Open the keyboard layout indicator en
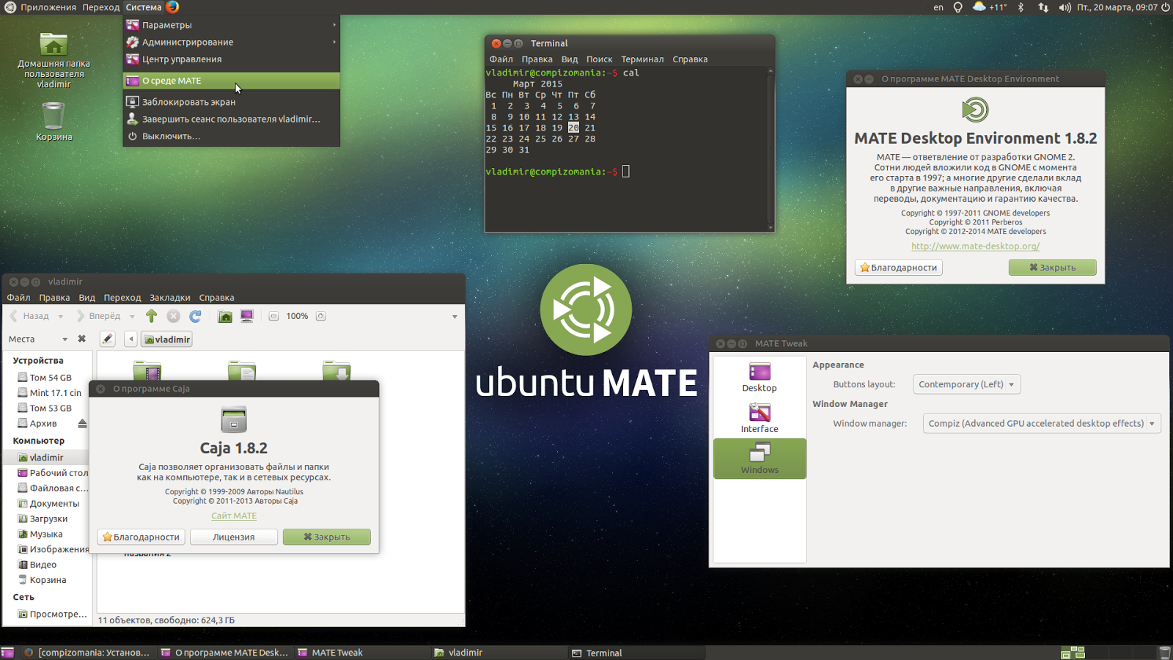 938,7
